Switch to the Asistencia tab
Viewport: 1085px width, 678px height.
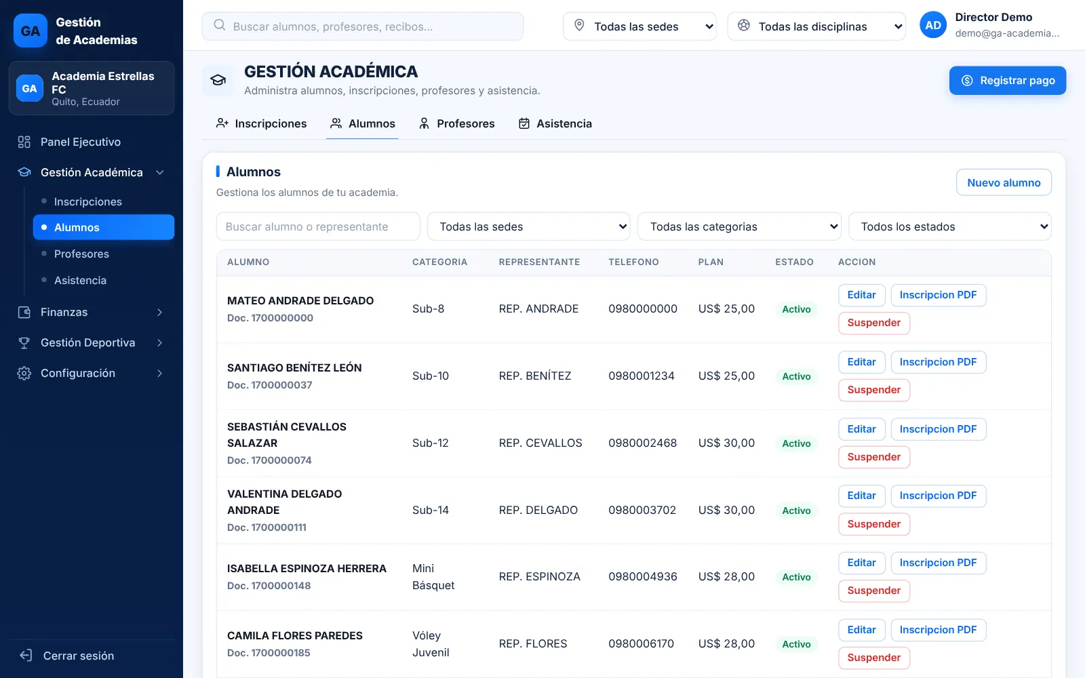(x=555, y=123)
